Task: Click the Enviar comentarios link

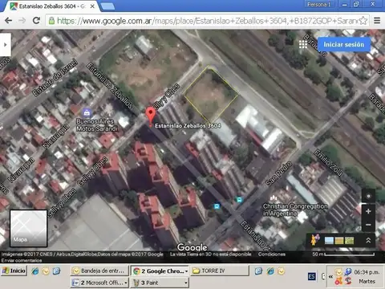Action: [x=22, y=260]
